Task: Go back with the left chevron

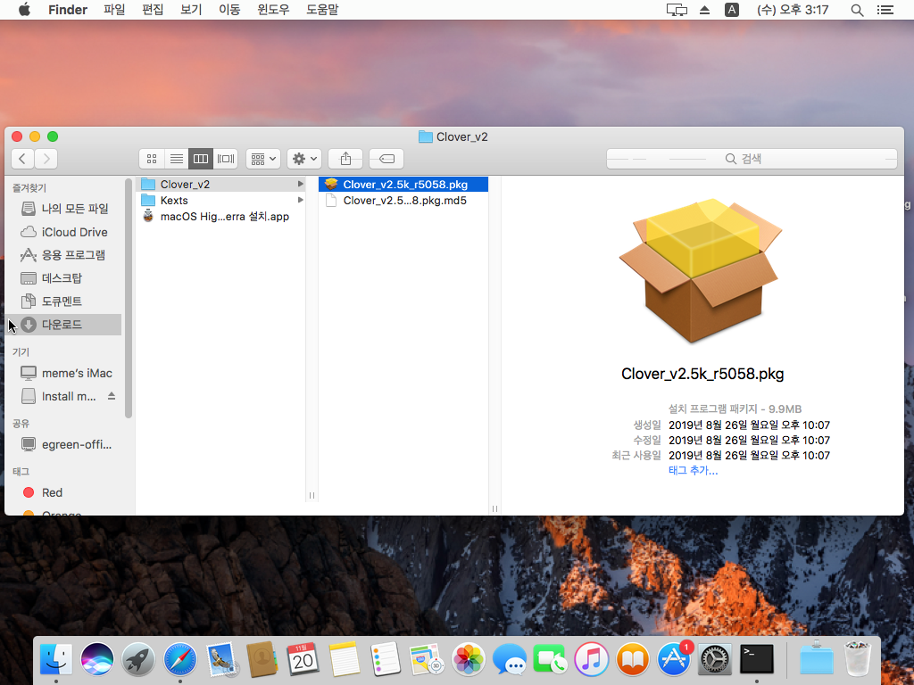Action: pyautogui.click(x=22, y=159)
